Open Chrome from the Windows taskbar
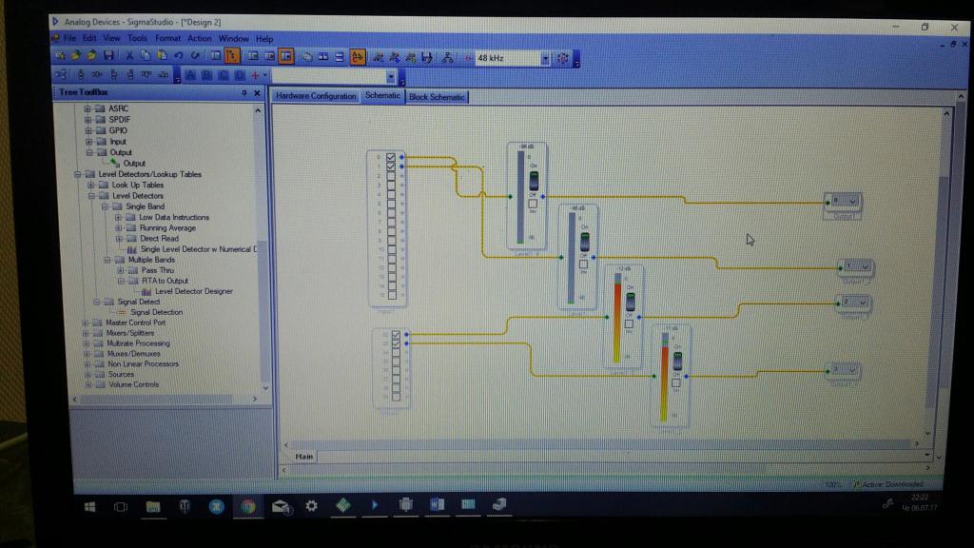This screenshot has height=548, width=974. coord(247,506)
